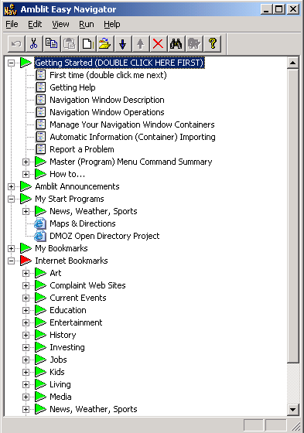Click the Copy toolbar icon

coord(51,43)
